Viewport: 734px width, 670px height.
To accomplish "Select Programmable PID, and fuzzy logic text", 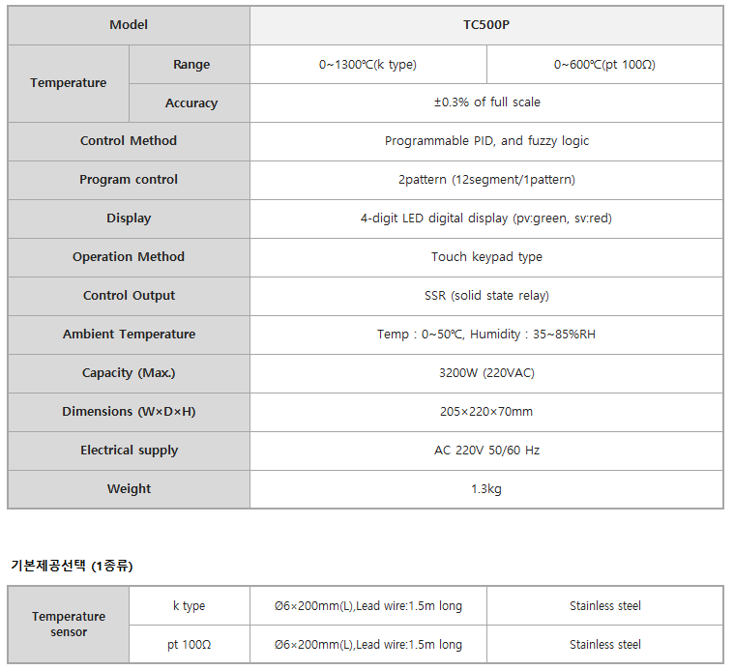I will [x=486, y=141].
